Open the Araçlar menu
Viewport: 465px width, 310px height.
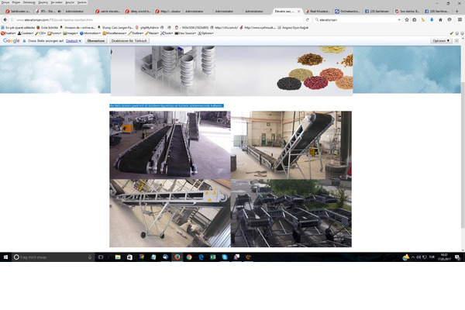tap(70, 2)
